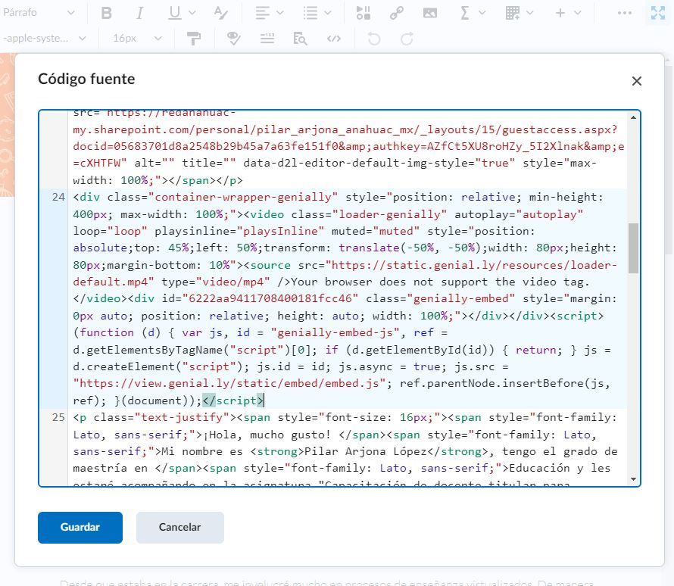Open the font family dropdown
The width and height of the screenshot is (674, 586).
(44, 39)
